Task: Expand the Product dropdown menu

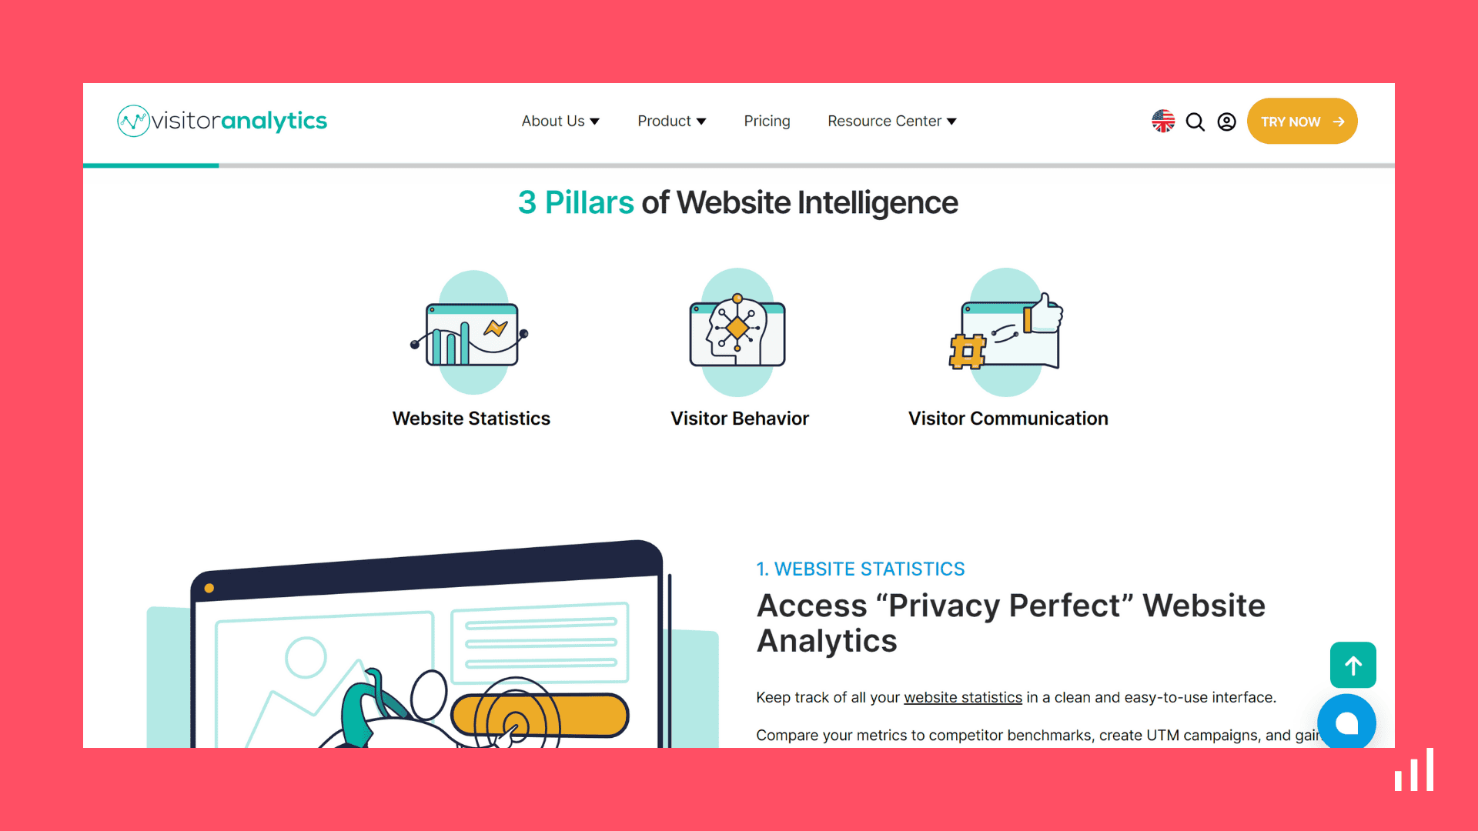Action: click(x=672, y=121)
